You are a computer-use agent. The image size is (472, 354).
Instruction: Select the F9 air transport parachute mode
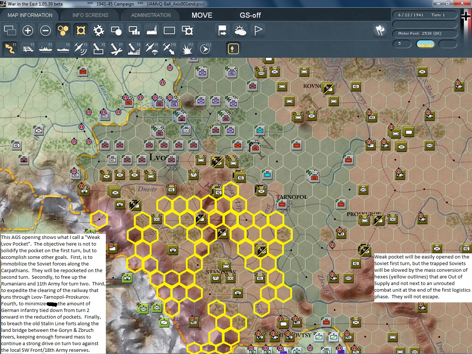[152, 49]
